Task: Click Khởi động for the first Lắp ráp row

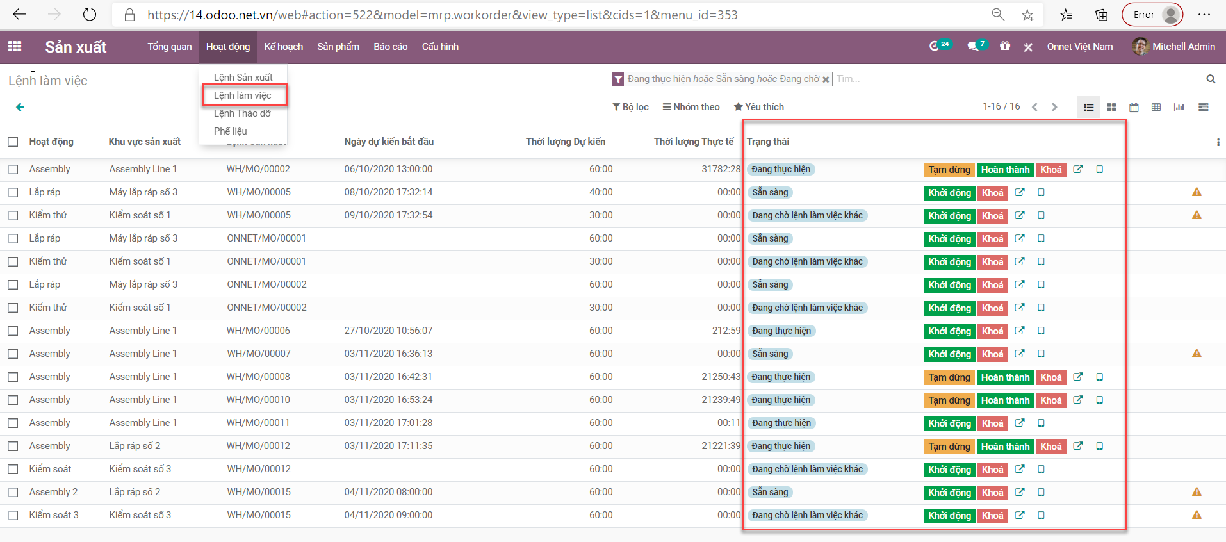Action: 949,193
